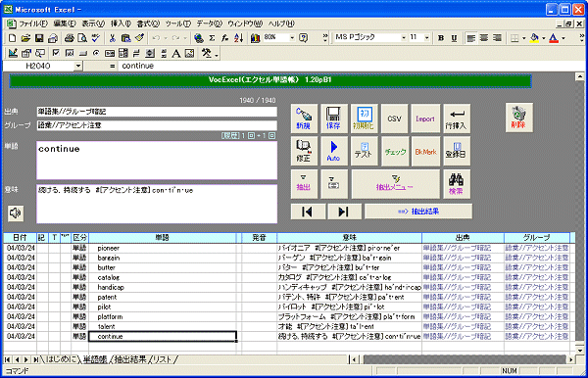Click the 登録日 registration date button

tap(457, 151)
